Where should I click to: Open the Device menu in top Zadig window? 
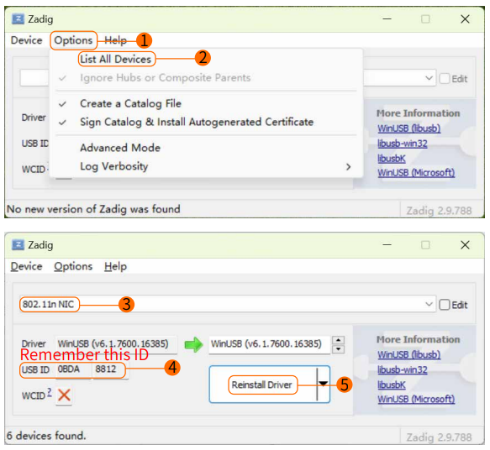[x=26, y=40]
